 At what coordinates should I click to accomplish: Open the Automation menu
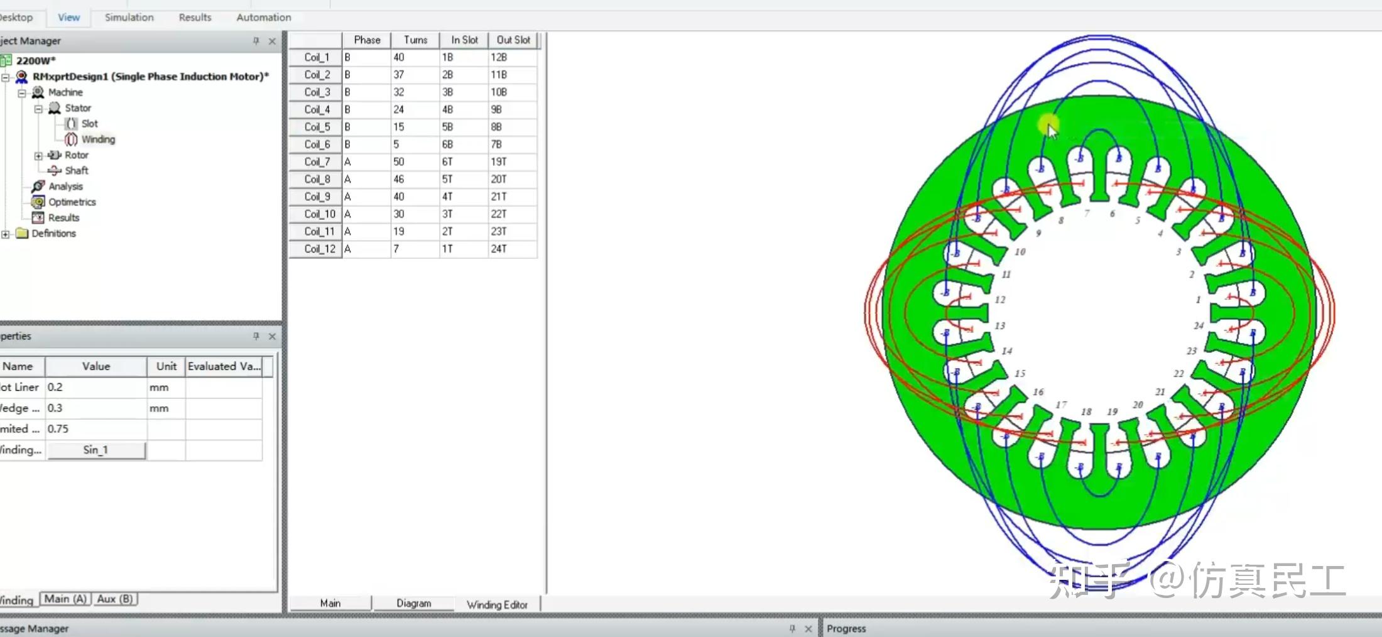[263, 17]
